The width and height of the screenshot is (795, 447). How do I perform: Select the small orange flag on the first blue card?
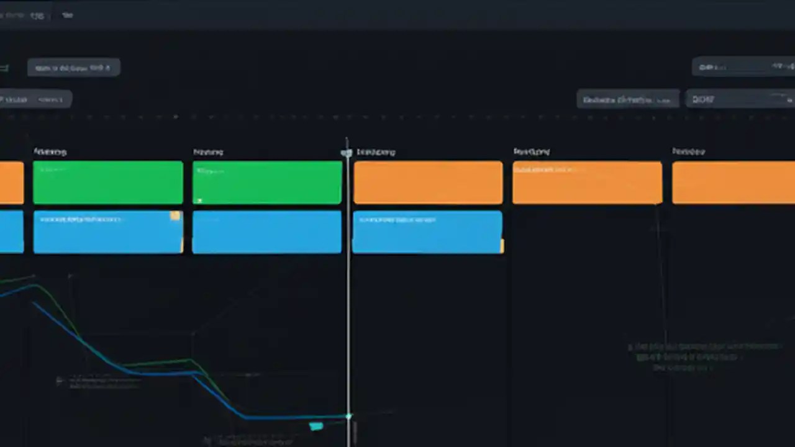click(x=175, y=216)
